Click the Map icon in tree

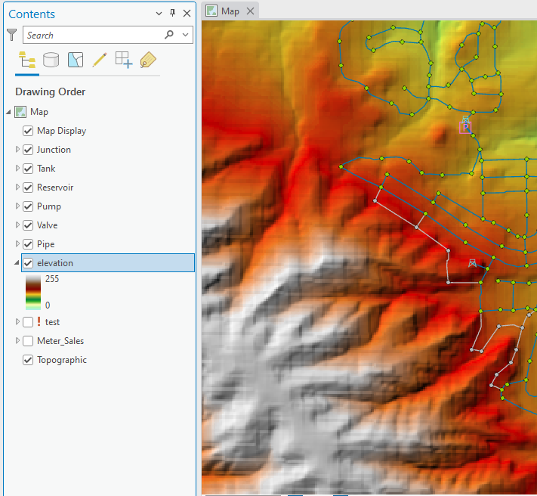20,112
